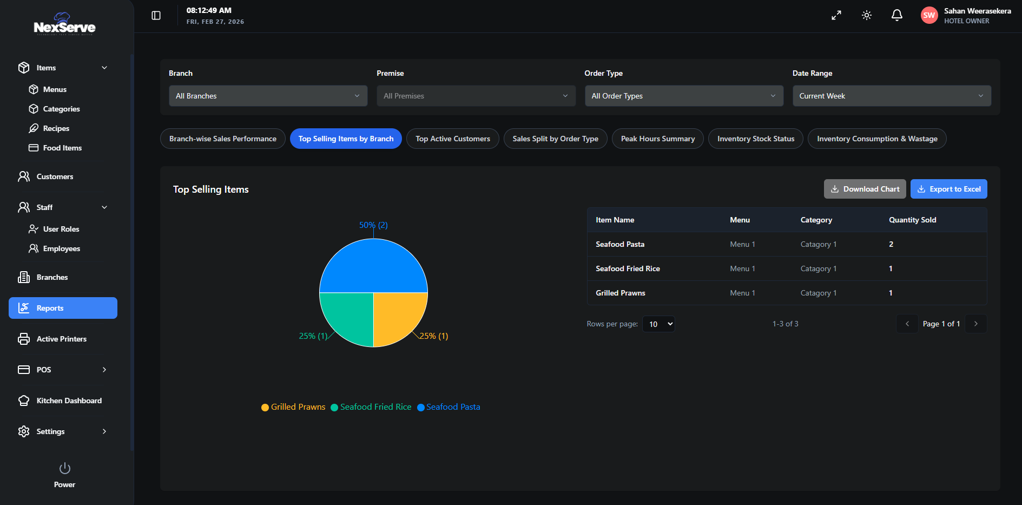Click the Download Chart button
The width and height of the screenshot is (1022, 505).
coord(865,189)
